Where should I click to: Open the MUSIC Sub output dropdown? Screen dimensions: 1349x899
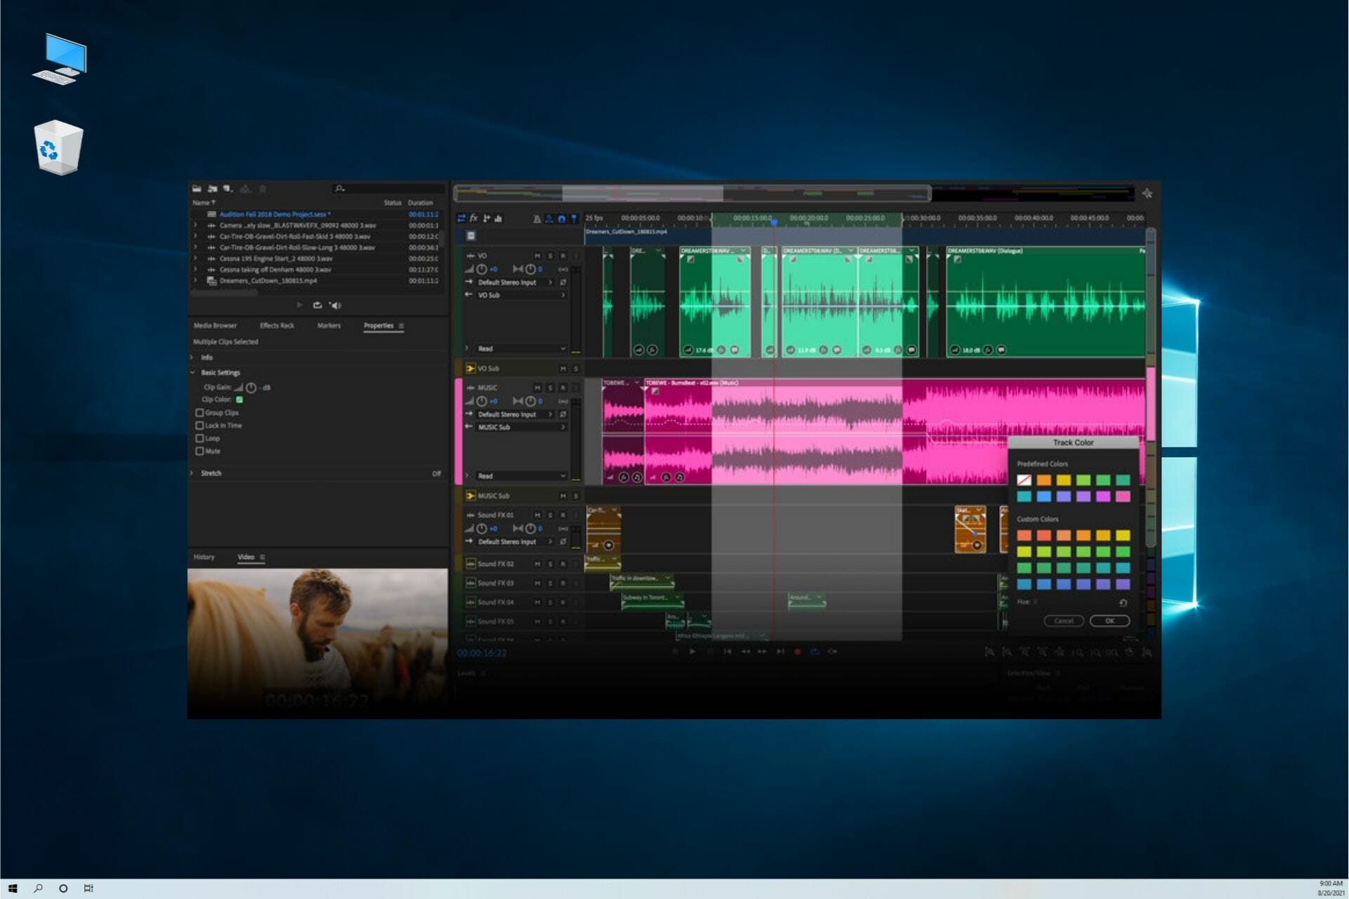(x=521, y=427)
